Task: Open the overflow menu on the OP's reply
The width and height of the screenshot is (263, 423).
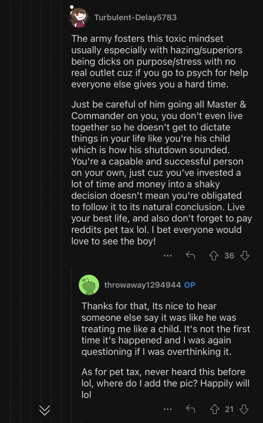Action: tap(168, 409)
